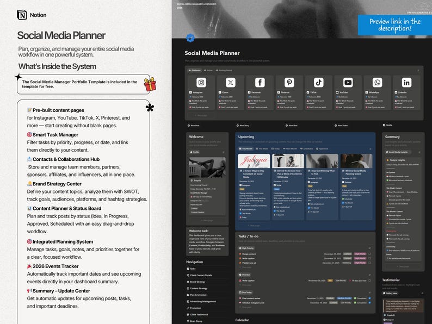
Task: Open Profile view options menu
Action: 224,152
